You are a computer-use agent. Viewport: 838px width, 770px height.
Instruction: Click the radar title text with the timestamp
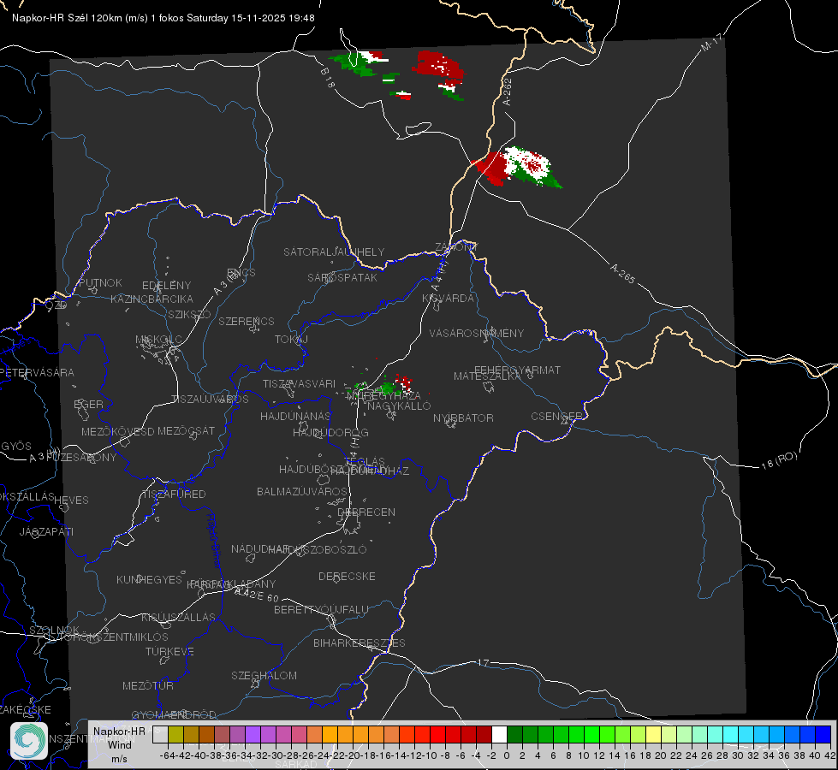(x=163, y=18)
